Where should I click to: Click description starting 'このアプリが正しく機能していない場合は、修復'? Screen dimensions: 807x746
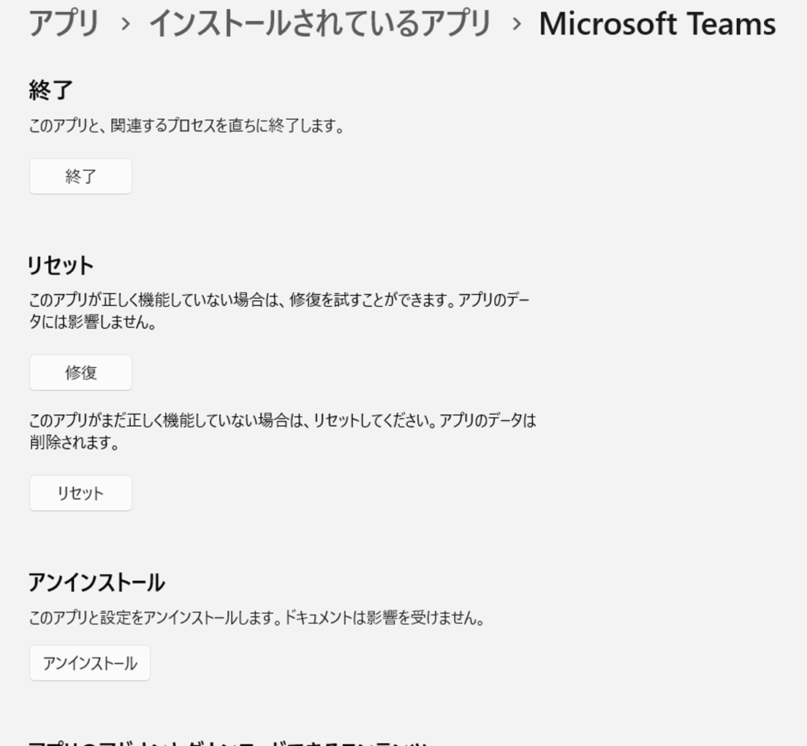click(x=279, y=311)
